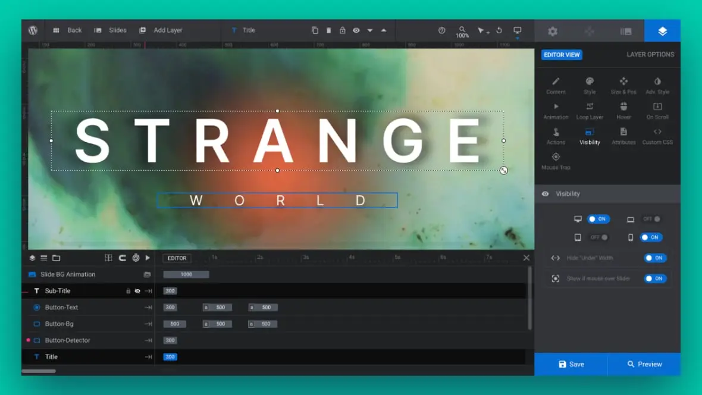Click the Preview button
The height and width of the screenshot is (395, 702).
(x=644, y=364)
